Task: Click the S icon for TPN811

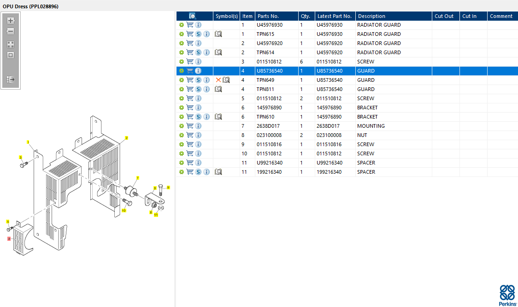Action: tap(198, 89)
